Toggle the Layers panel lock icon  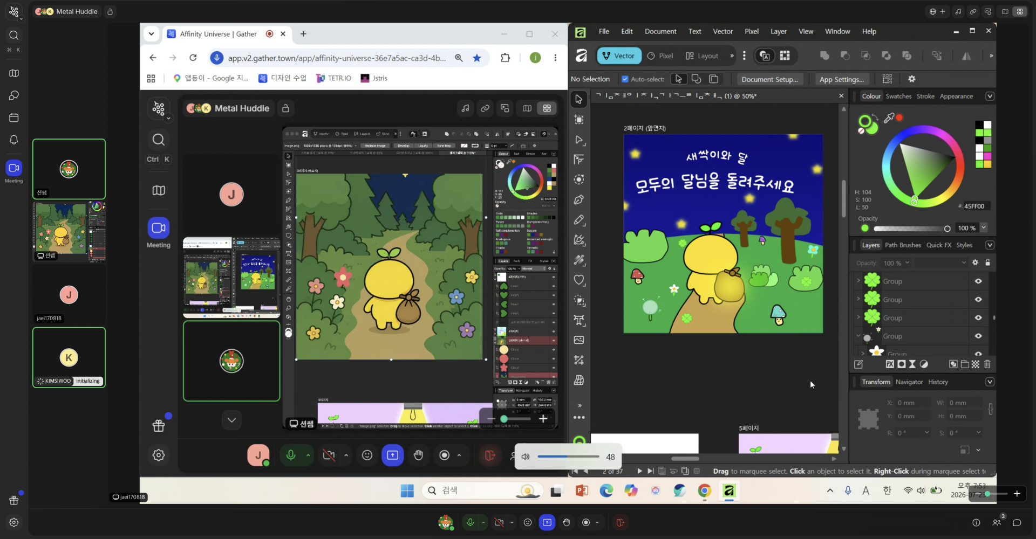click(x=988, y=262)
